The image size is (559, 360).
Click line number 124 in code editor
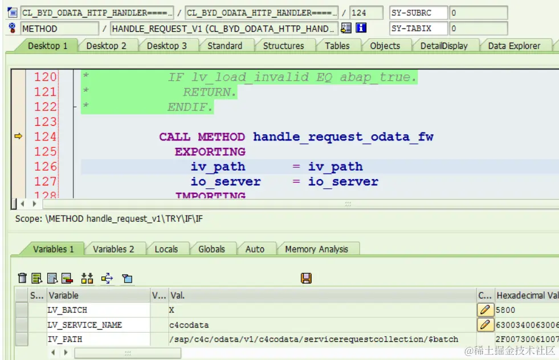pyautogui.click(x=45, y=136)
